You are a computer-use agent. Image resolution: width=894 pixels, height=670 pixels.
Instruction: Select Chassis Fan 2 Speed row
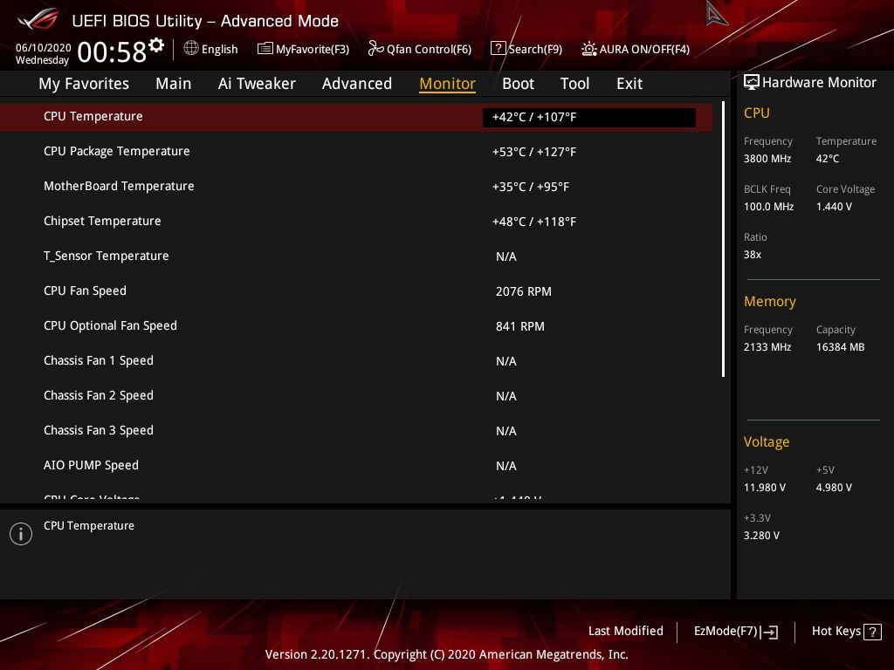(356, 396)
